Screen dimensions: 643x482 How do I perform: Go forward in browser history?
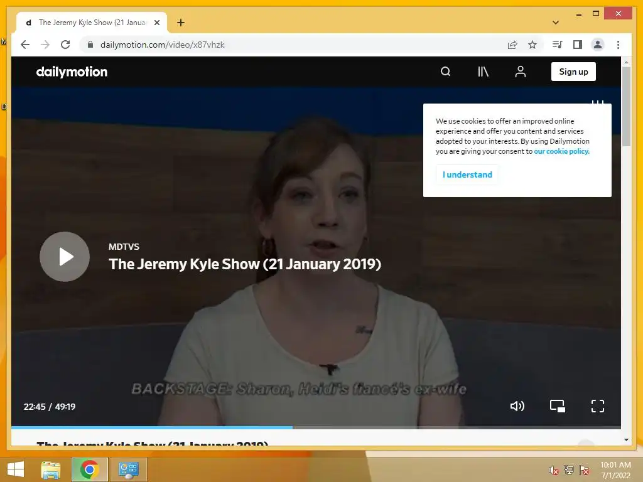[45, 45]
